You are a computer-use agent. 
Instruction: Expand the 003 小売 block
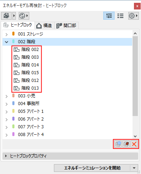coord(7,96)
